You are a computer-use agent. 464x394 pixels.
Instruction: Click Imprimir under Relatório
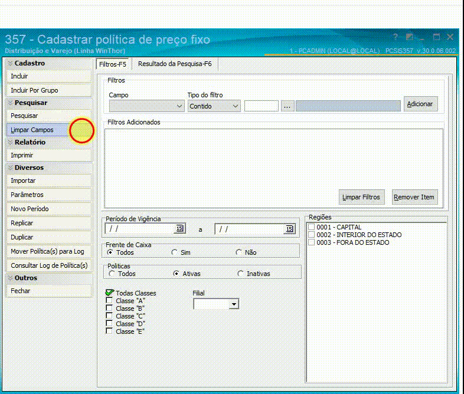49,155
